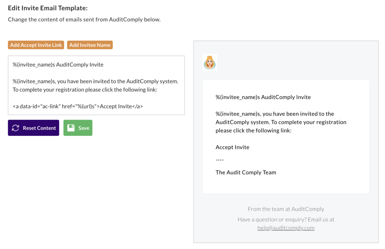385x249 pixels.
Task: Click preview subject '%(invitee_name)s AuditComply Invite'
Action: (x=263, y=97)
